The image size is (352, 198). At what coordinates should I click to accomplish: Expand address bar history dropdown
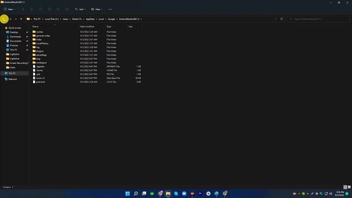[x=276, y=19]
